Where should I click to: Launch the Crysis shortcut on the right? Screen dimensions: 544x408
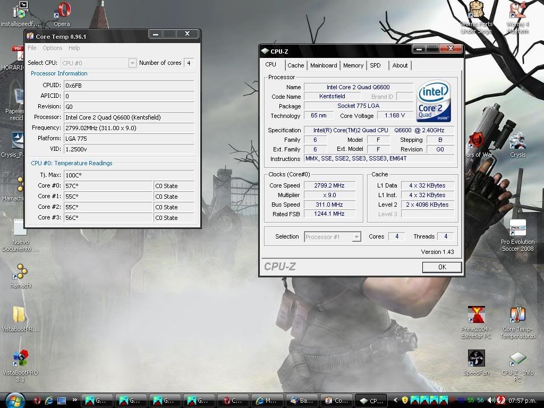(517, 145)
